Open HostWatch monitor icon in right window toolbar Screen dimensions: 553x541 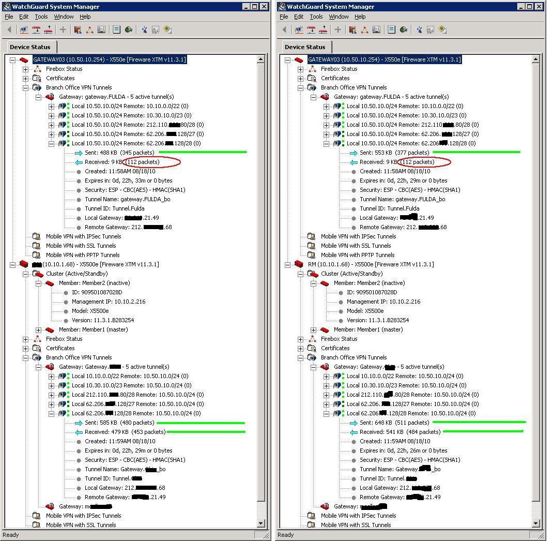377,29
